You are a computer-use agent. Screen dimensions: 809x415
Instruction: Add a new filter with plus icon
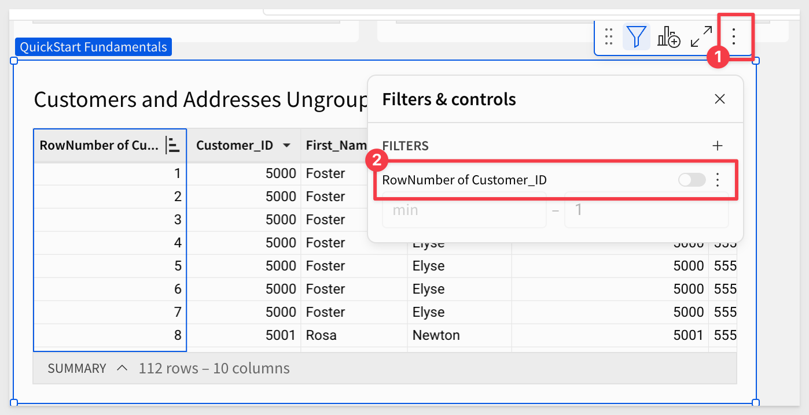[718, 146]
